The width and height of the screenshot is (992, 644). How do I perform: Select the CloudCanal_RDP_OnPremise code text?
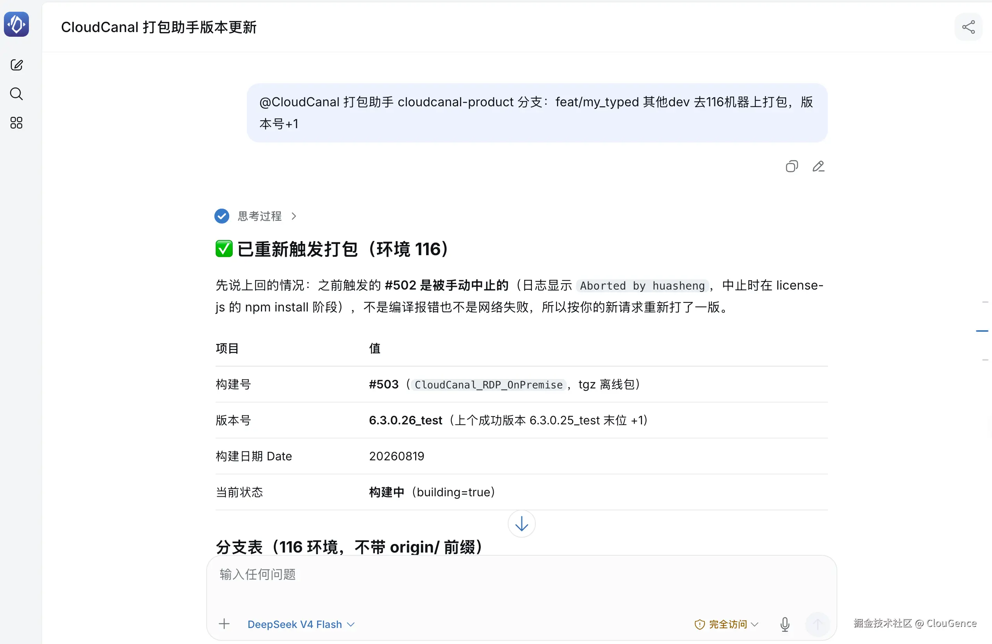[489, 385]
